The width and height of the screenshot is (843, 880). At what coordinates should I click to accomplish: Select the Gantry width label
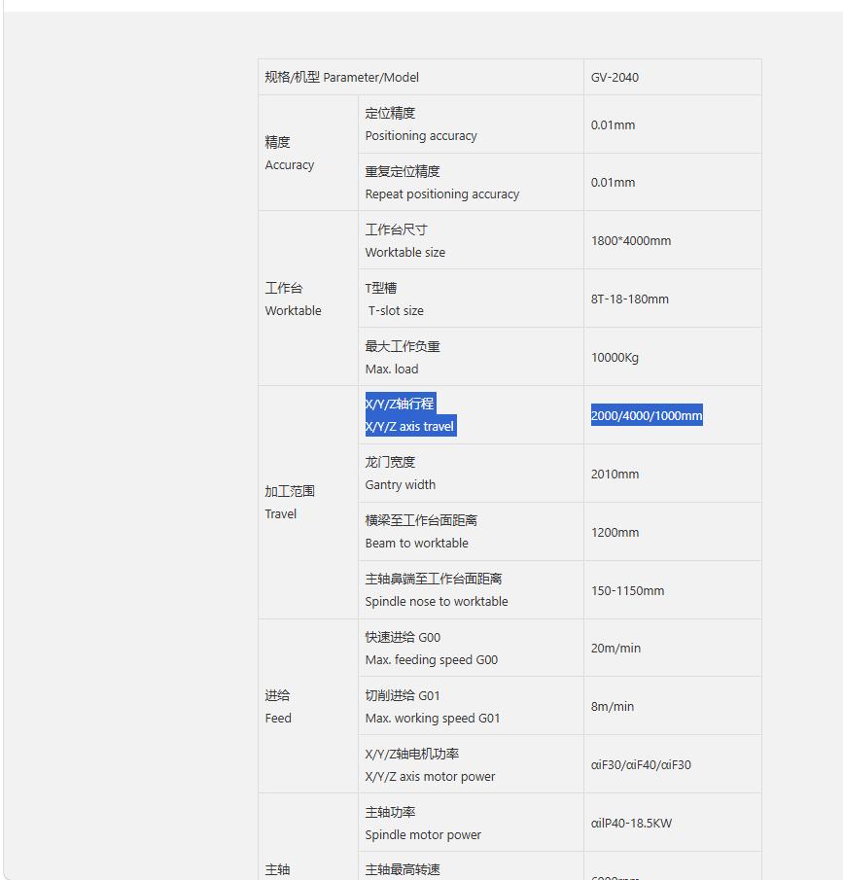[400, 485]
